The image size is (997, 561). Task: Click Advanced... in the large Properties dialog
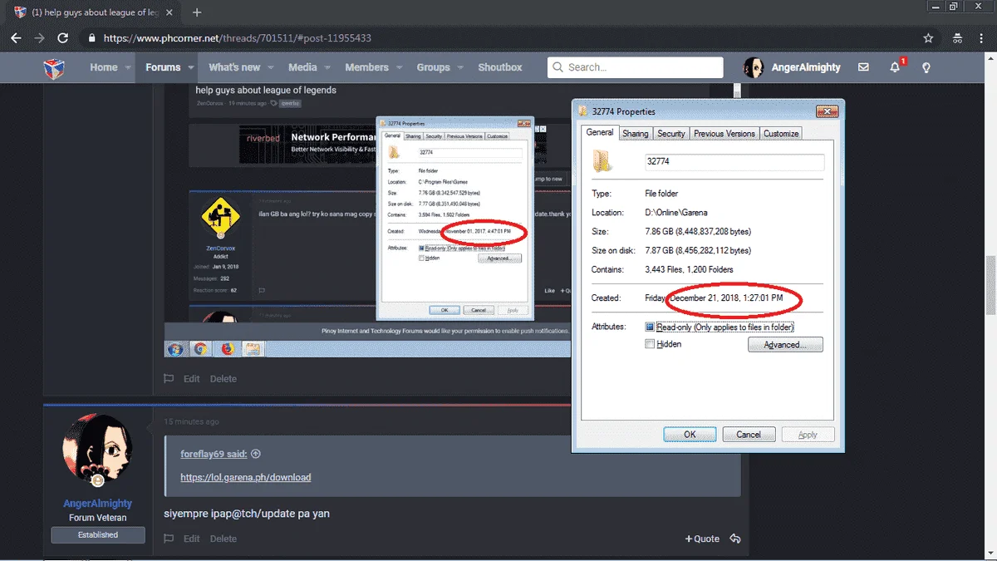pyautogui.click(x=785, y=345)
